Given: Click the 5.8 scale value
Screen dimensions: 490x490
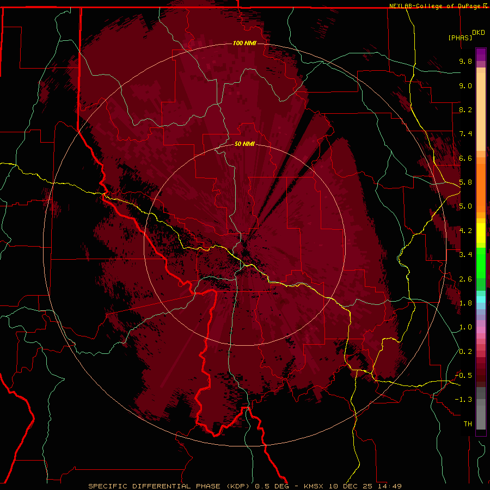Looking at the screenshot, I should tap(465, 182).
